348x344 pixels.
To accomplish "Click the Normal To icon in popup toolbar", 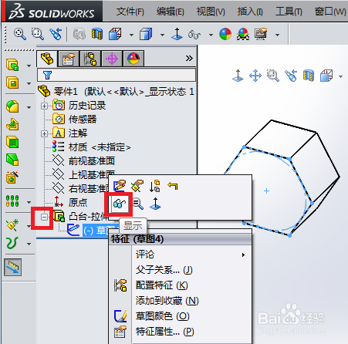I will tap(155, 204).
